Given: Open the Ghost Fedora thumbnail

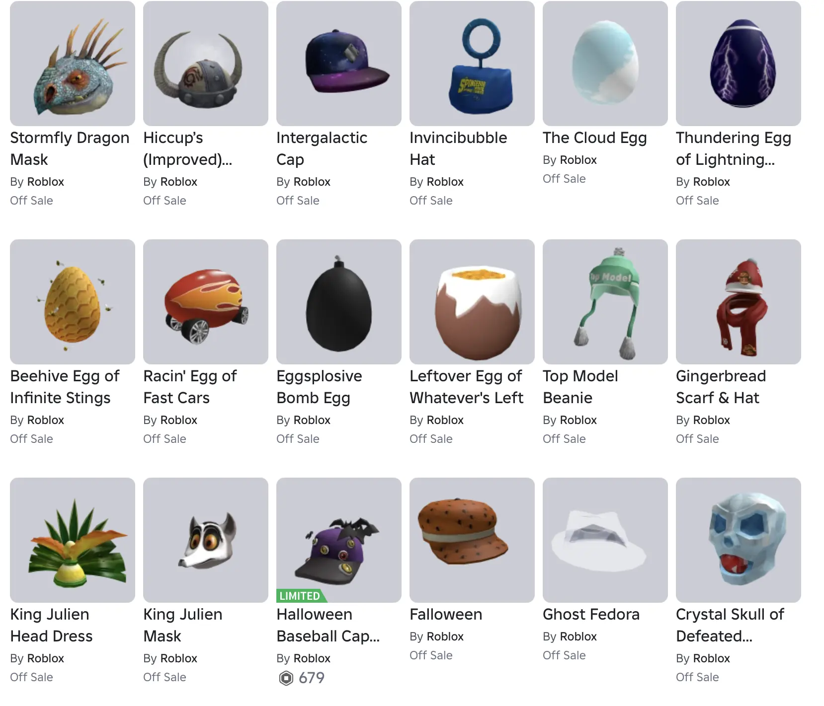Looking at the screenshot, I should [605, 540].
